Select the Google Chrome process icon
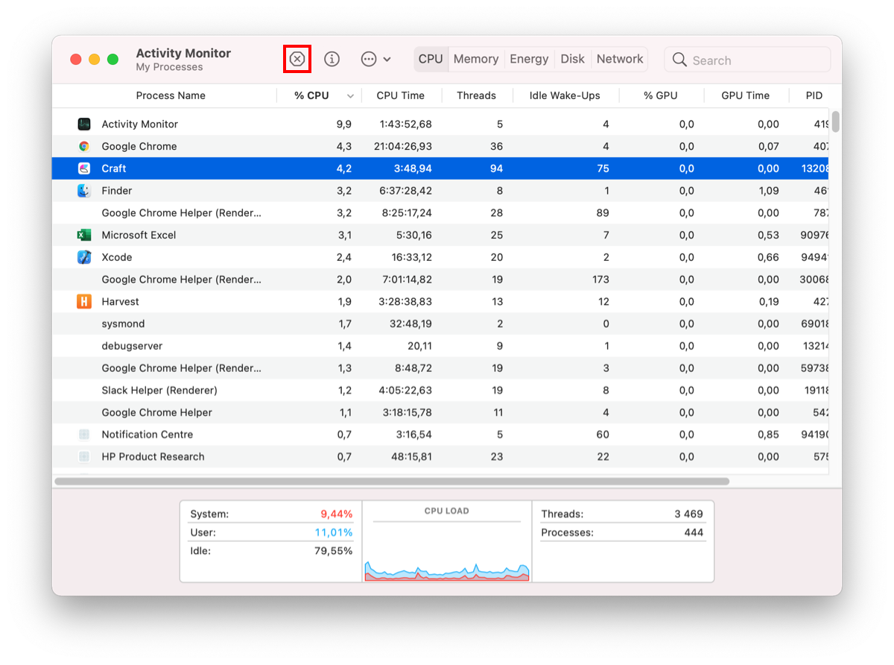894x665 pixels. click(83, 146)
